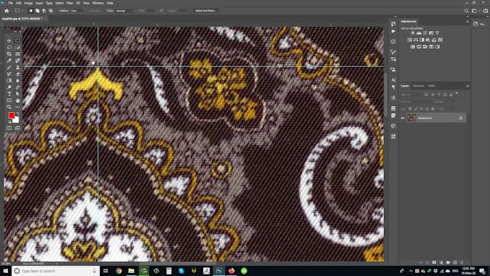Viewport: 490px width, 276px height.
Task: Select the Eraser tool
Action: pyautogui.click(x=18, y=74)
